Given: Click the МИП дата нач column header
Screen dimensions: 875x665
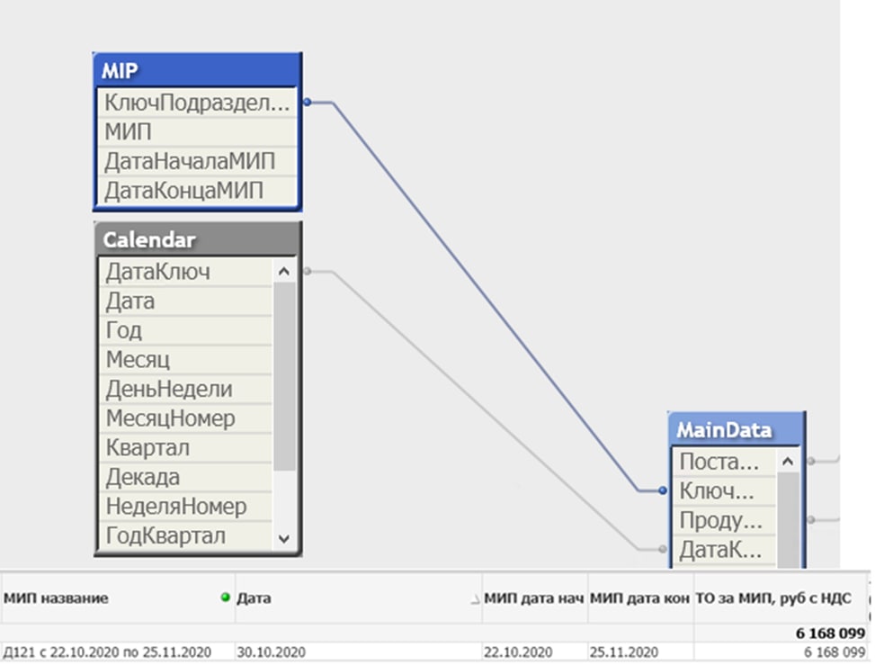Looking at the screenshot, I should [534, 598].
